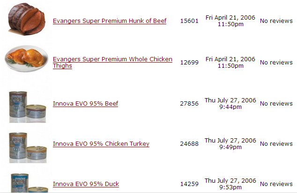The width and height of the screenshot is (297, 193).
Task: Select the number 27856 in the Beef row
Action: [189, 104]
